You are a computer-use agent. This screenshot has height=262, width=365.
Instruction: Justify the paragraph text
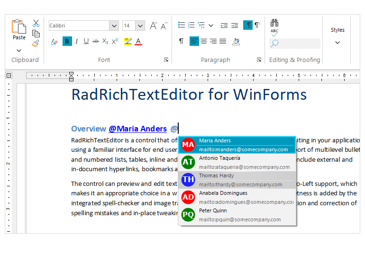(223, 41)
